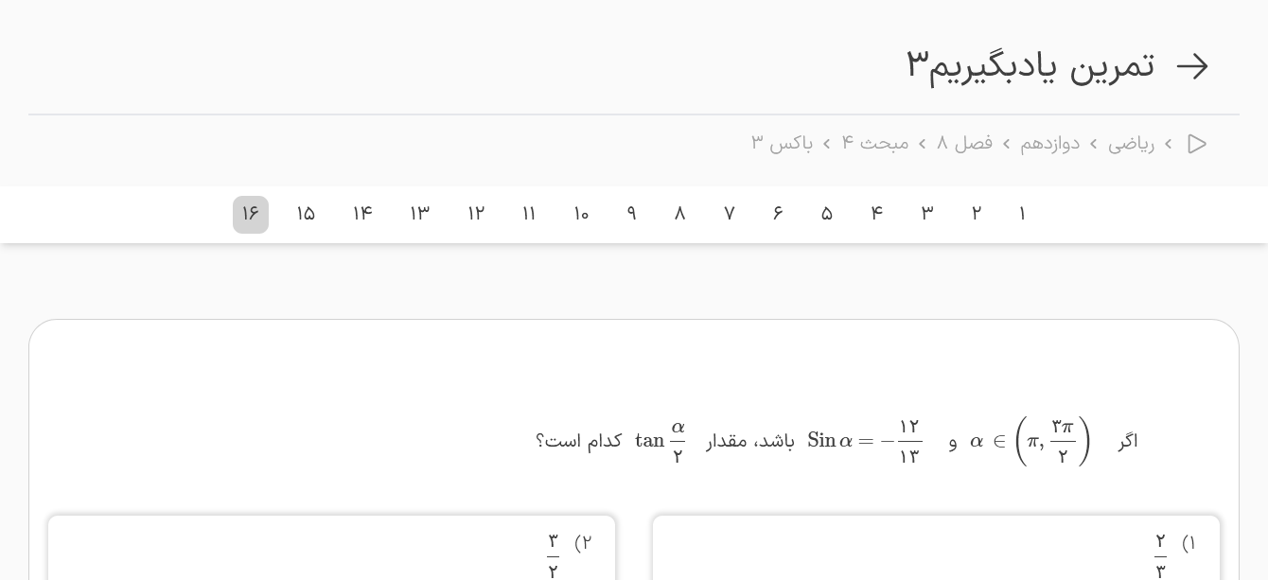Click the باکس ۳ breadcrumb item

pyautogui.click(x=782, y=144)
